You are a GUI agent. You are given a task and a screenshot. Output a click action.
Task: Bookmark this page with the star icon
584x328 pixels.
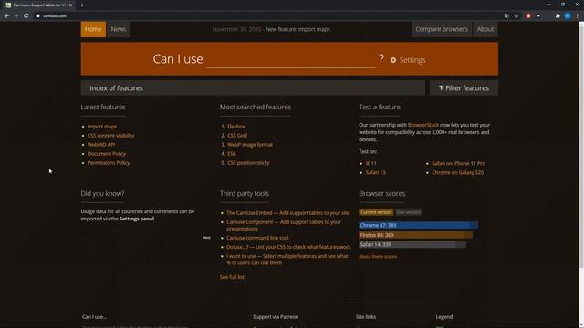(x=516, y=16)
